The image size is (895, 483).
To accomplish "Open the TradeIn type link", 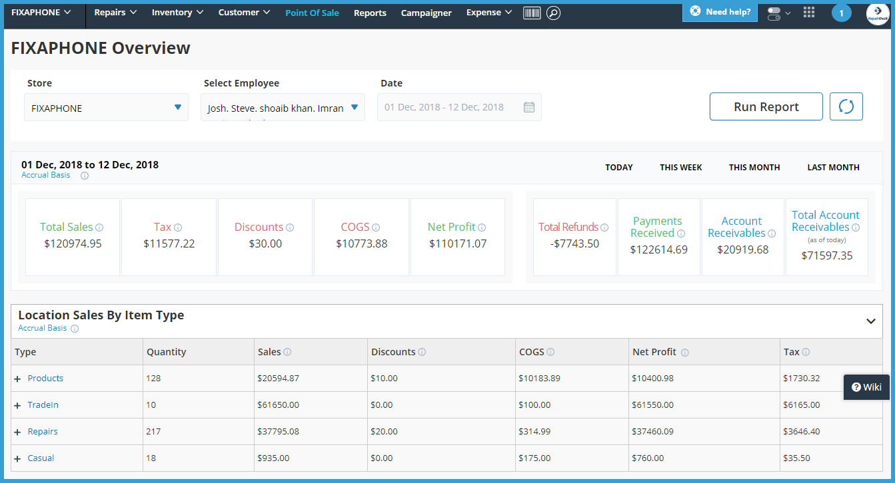I will [43, 405].
